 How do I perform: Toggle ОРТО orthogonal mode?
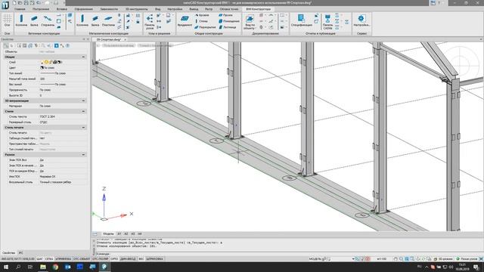pyautogui.click(x=114, y=259)
